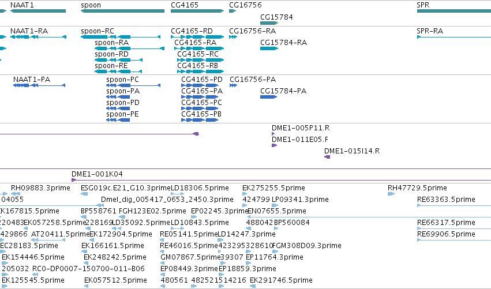Select the AT20411.5prime EST label
Viewport: 491px width, 289px height.
[x=61, y=234]
